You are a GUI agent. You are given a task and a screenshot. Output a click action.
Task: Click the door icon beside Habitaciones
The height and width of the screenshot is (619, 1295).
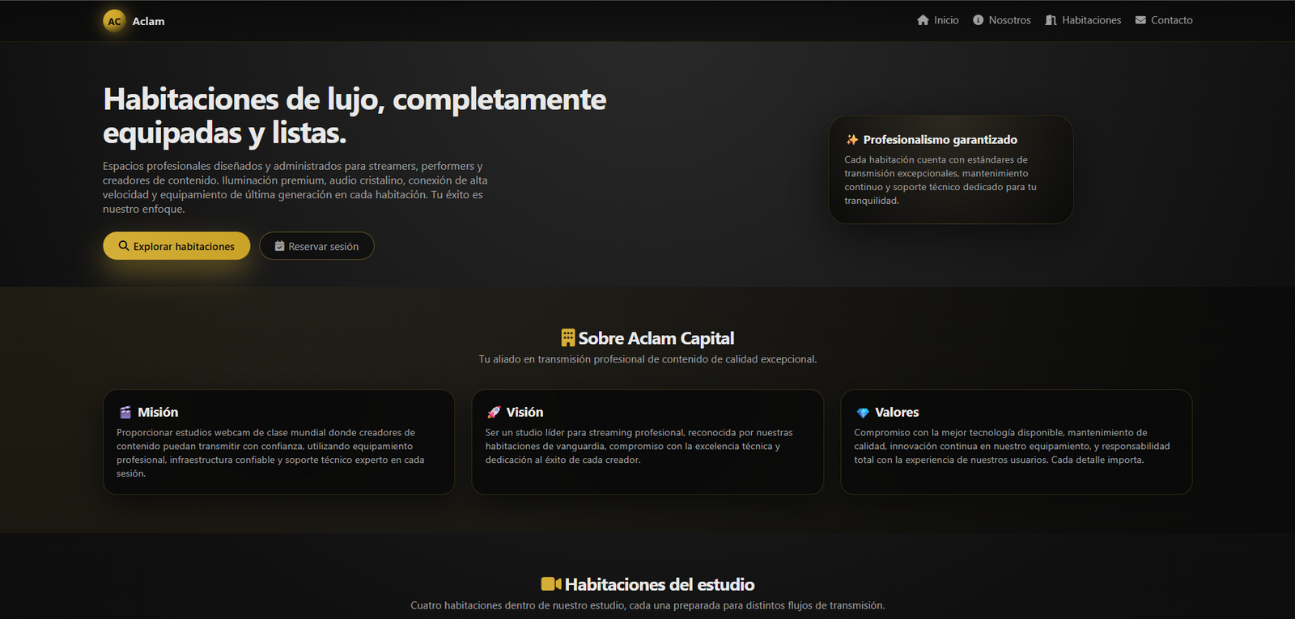pos(1051,20)
